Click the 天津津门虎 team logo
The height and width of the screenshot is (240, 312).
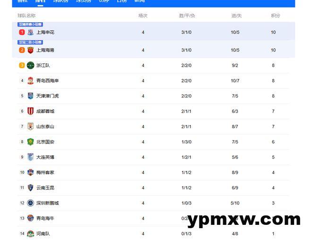pyautogui.click(x=30, y=96)
